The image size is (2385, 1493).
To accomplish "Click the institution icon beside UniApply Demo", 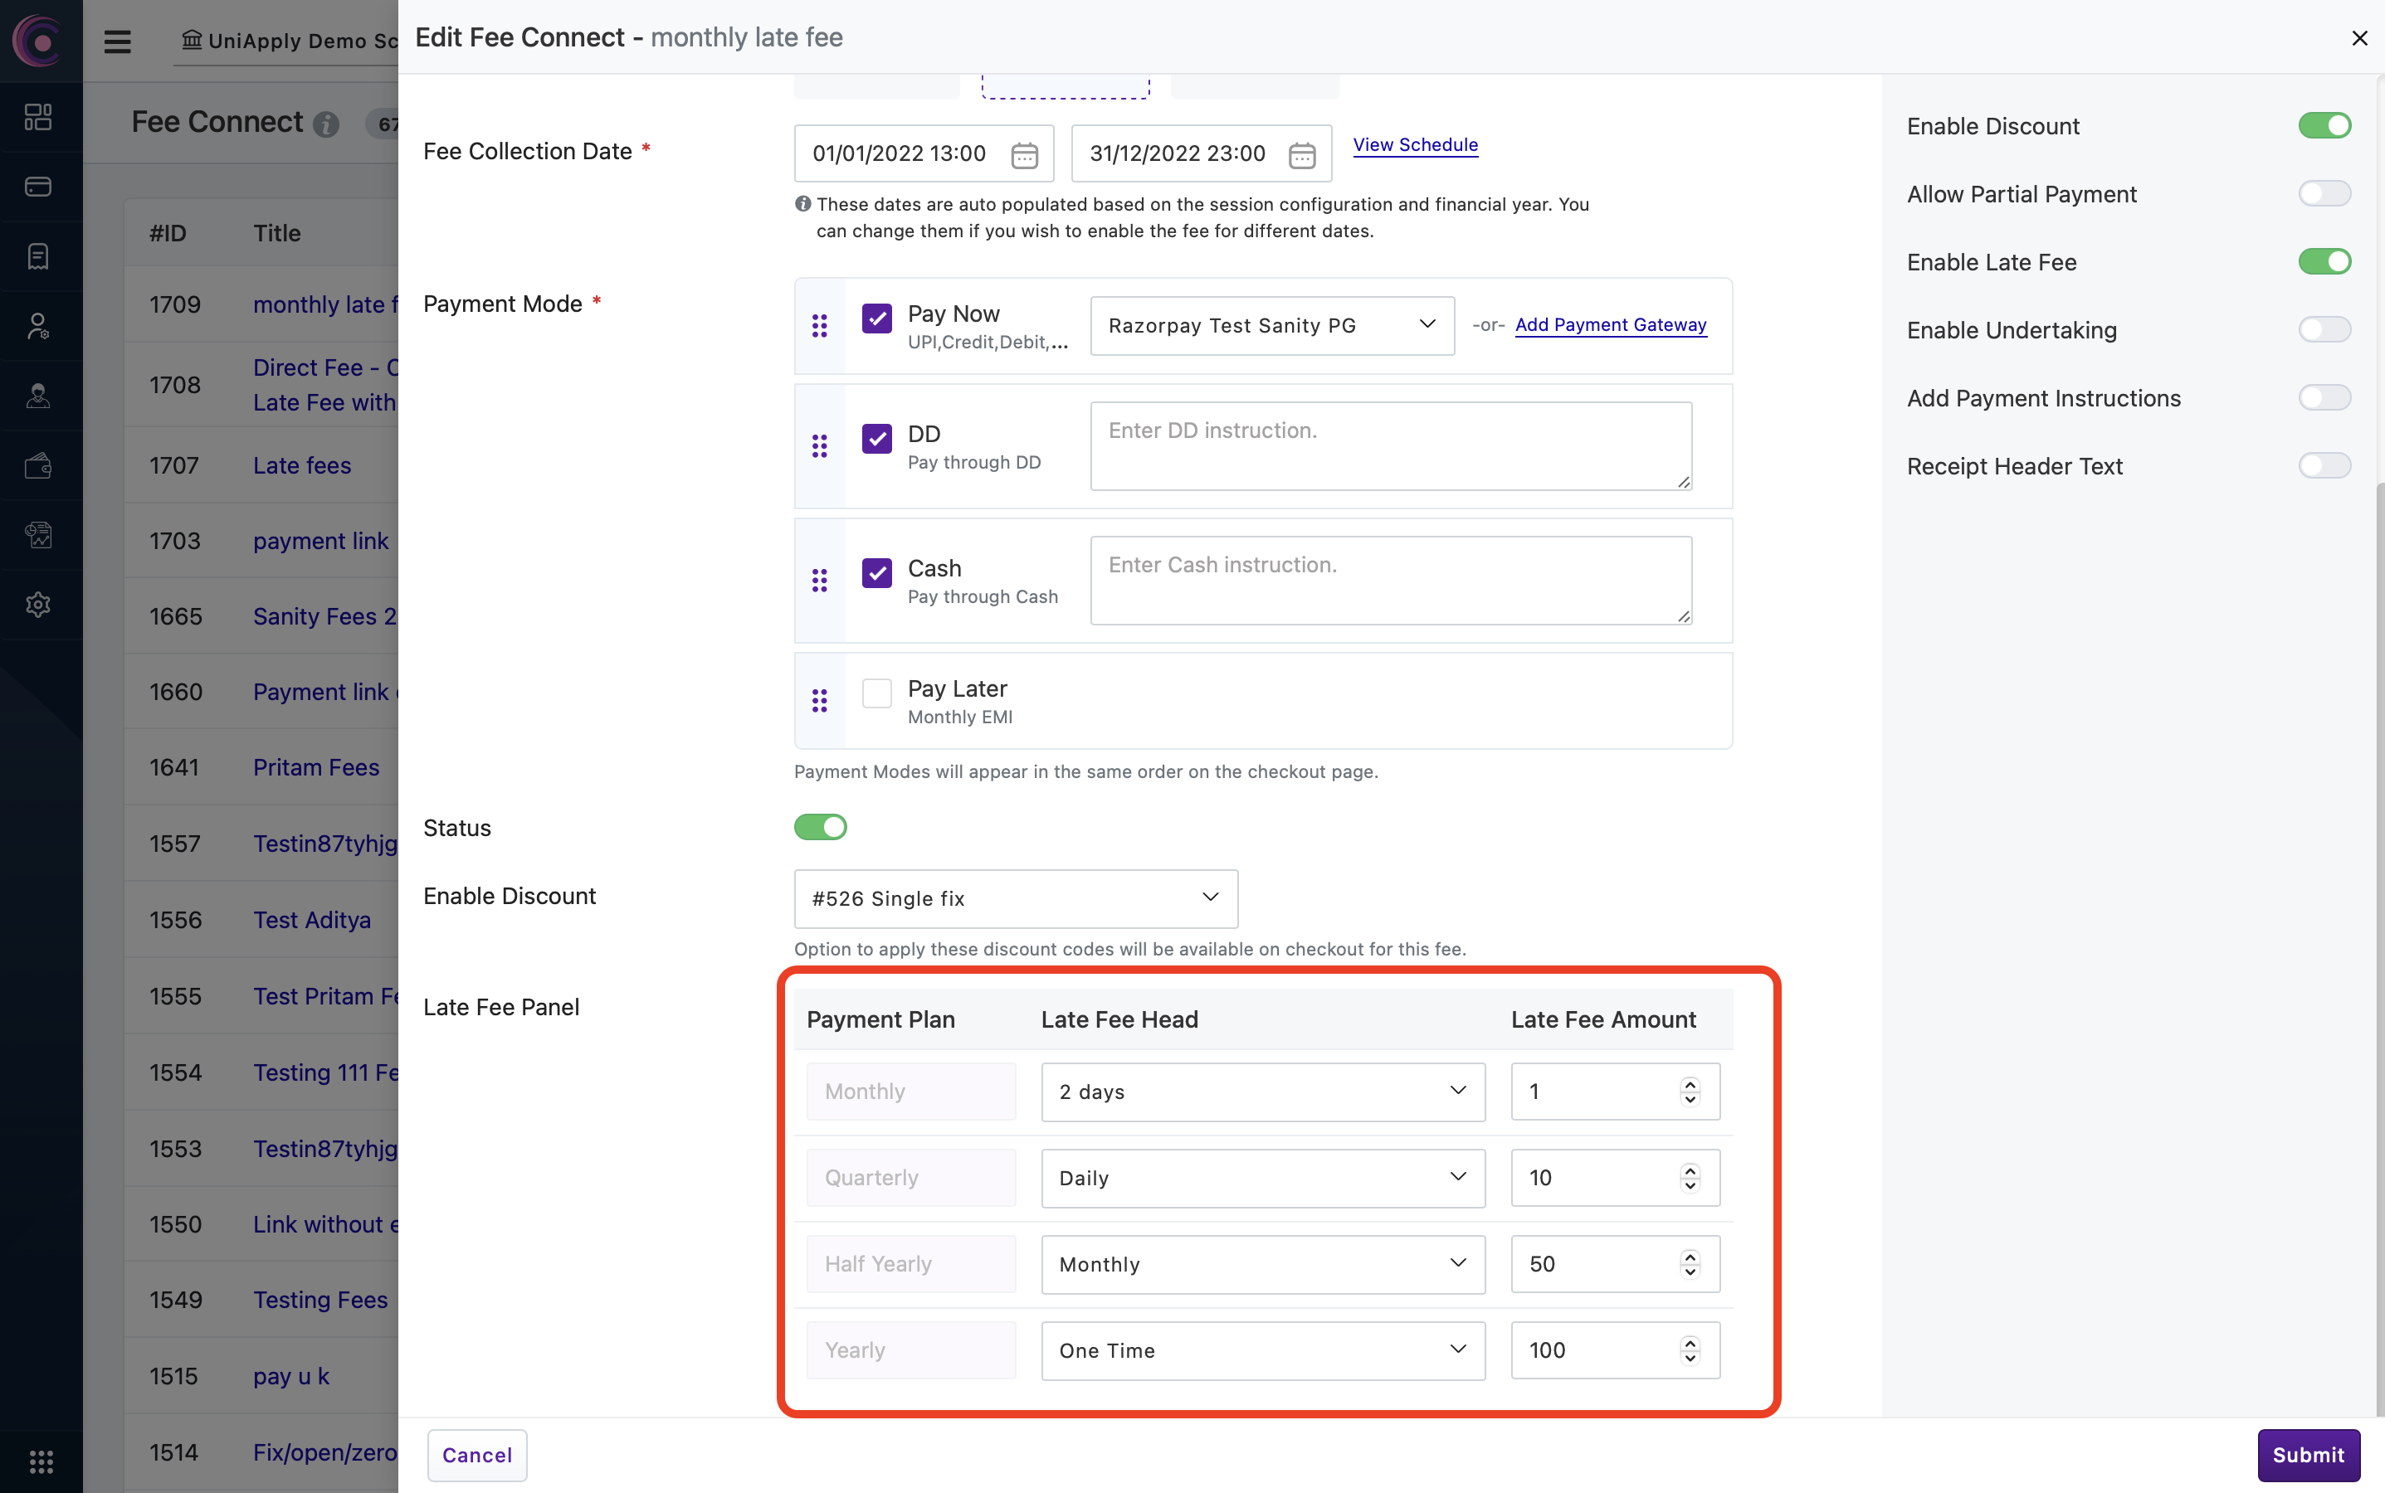I will (192, 40).
